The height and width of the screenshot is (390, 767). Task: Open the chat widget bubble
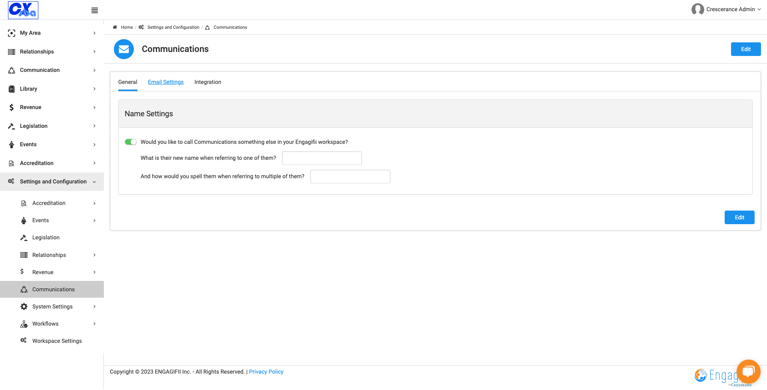(748, 371)
